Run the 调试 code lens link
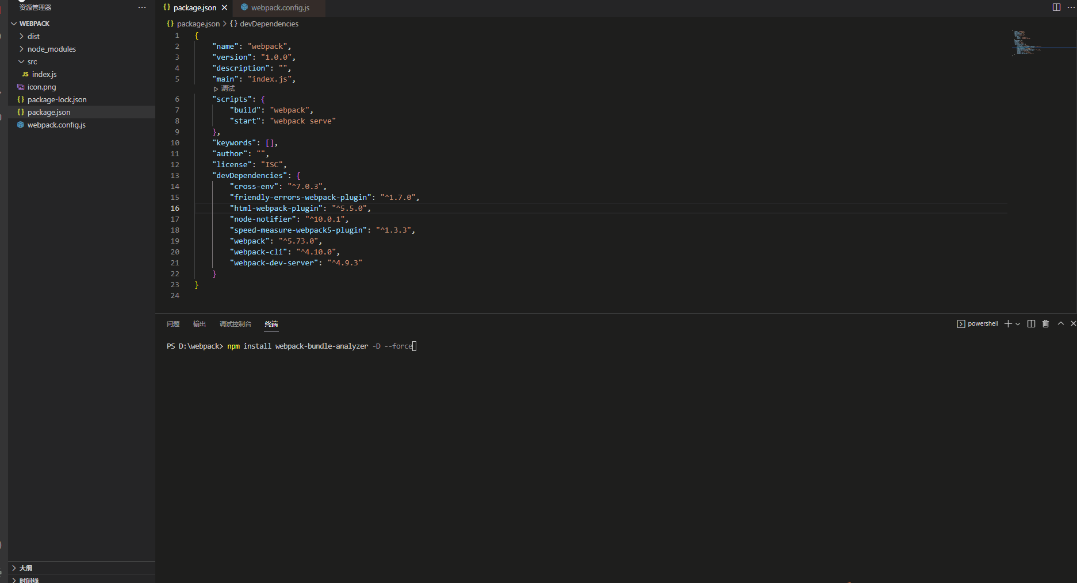The width and height of the screenshot is (1077, 583). click(x=225, y=88)
